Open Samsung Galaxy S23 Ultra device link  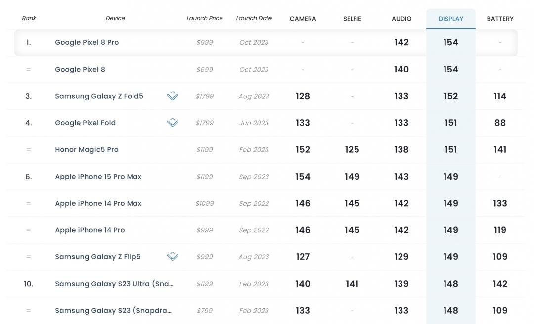click(x=114, y=284)
